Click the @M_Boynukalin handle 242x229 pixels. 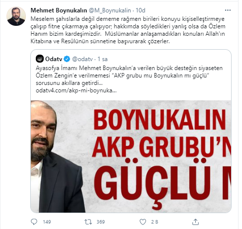110,10
